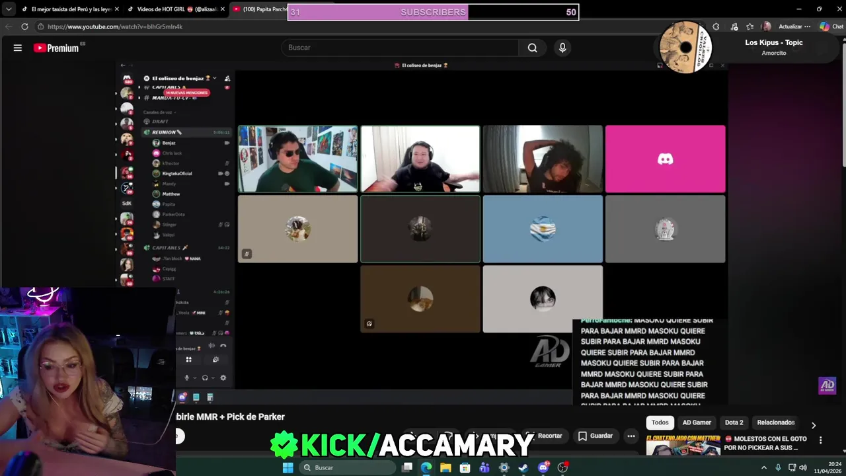Screen dimensions: 846x476
Task: Open the Windows Start menu
Action: coord(288,467)
